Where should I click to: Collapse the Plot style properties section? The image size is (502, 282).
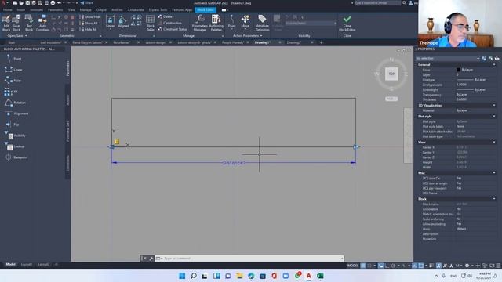pos(494,117)
